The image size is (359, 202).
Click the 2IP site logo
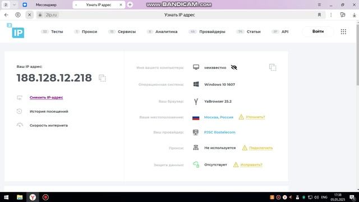15,30
